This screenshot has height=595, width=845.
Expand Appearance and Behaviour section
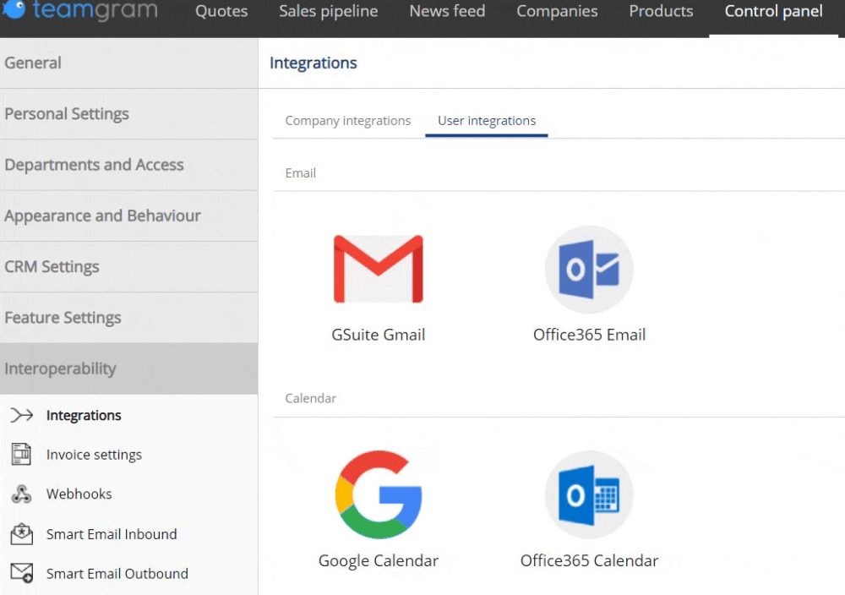coord(128,216)
